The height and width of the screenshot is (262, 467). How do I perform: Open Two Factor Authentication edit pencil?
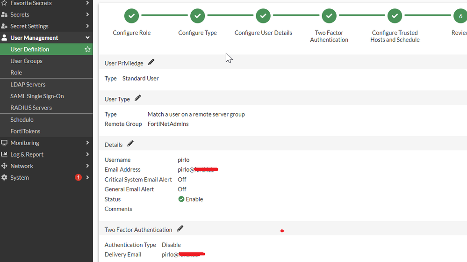point(180,229)
